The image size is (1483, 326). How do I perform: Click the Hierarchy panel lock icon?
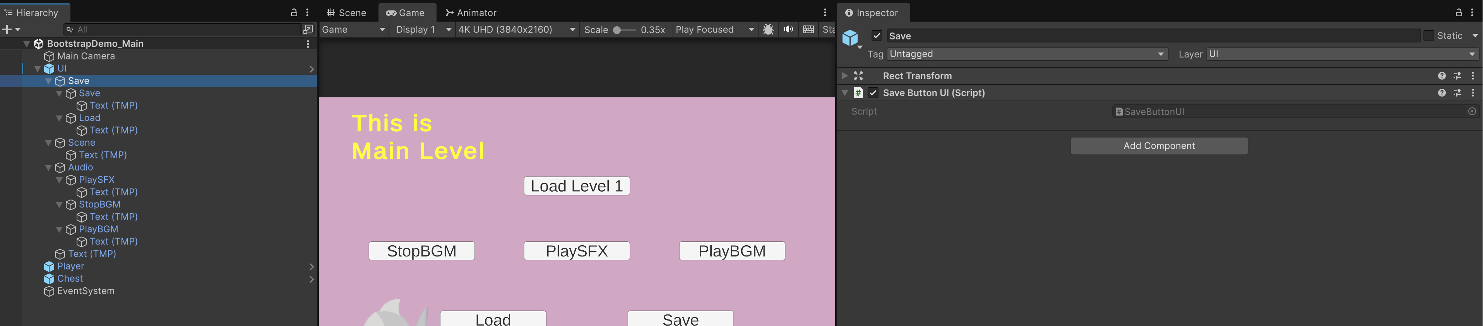coord(294,13)
